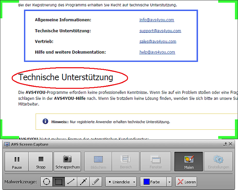Screen dimensions: 238x190
Task: Take a Schnappschuss with camera icon
Action: point(67,161)
